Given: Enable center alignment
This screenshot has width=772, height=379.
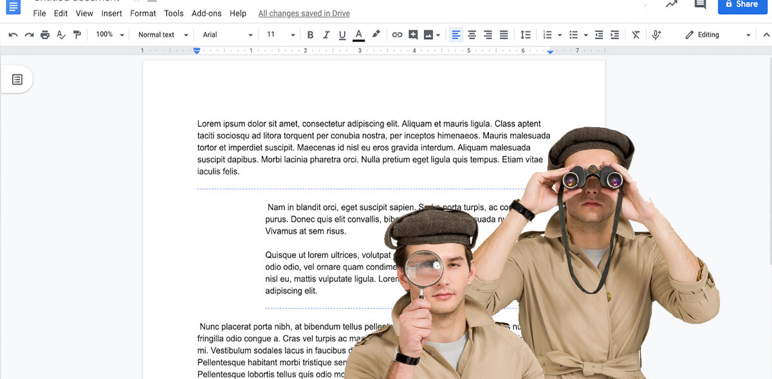Looking at the screenshot, I should tap(472, 35).
